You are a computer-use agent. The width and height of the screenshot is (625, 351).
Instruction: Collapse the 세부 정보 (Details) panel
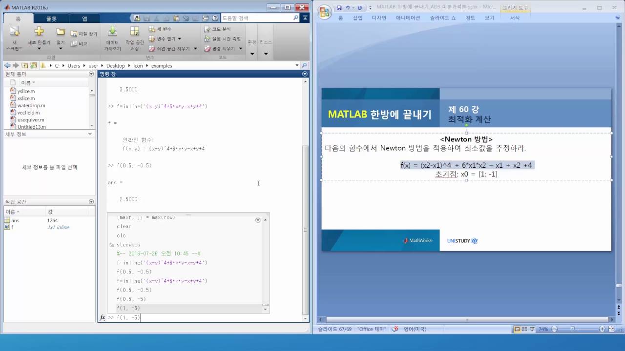point(90,134)
